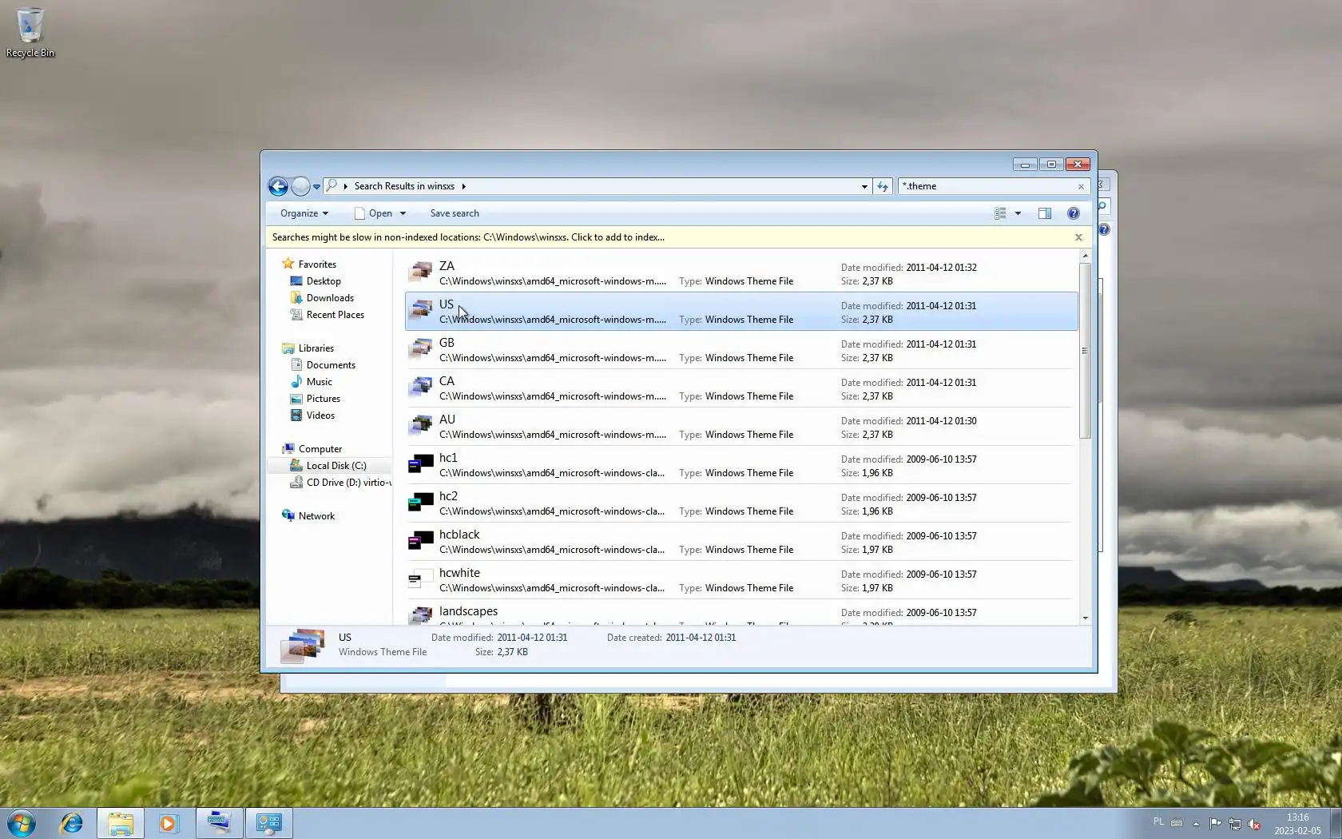Select Computer in the navigation pane

320,449
